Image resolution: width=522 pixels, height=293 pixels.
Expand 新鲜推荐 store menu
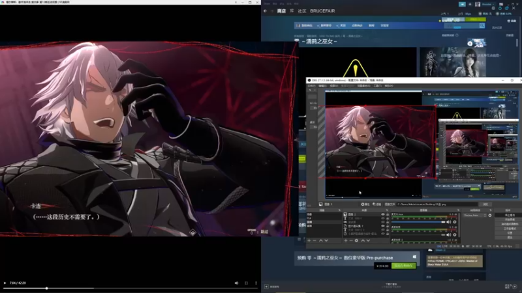325,25
